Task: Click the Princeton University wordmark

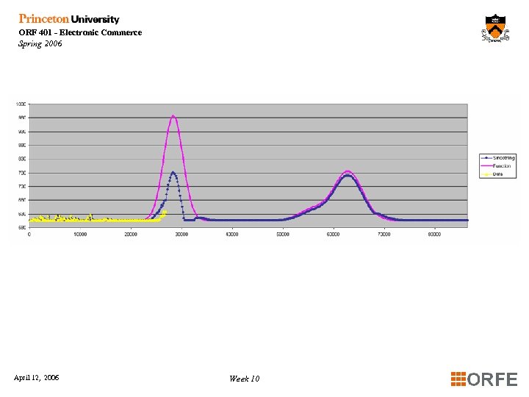Action: pyautogui.click(x=69, y=18)
